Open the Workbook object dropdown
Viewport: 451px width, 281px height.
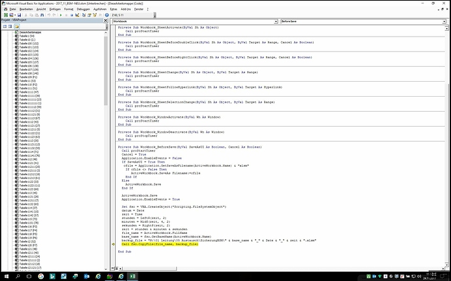pos(276,22)
